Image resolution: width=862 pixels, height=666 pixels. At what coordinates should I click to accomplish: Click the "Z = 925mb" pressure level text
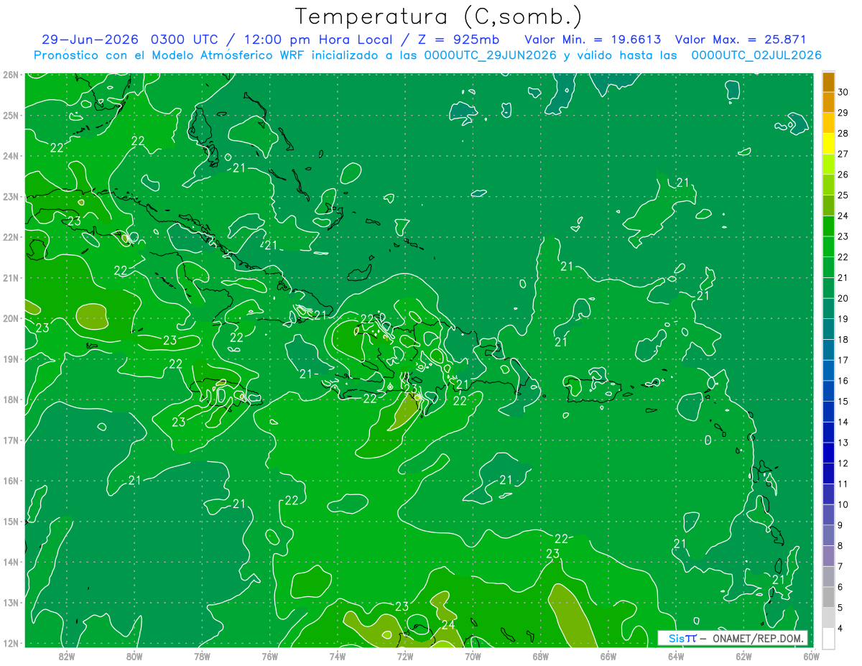pos(458,40)
